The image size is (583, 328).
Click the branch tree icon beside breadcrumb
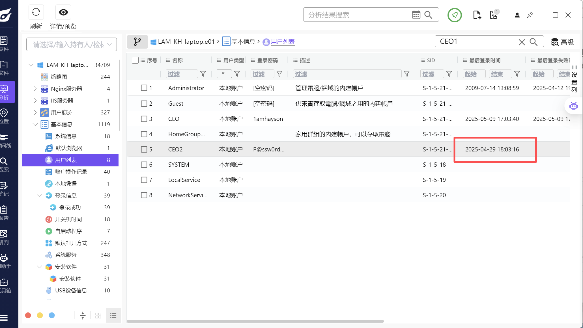137,42
